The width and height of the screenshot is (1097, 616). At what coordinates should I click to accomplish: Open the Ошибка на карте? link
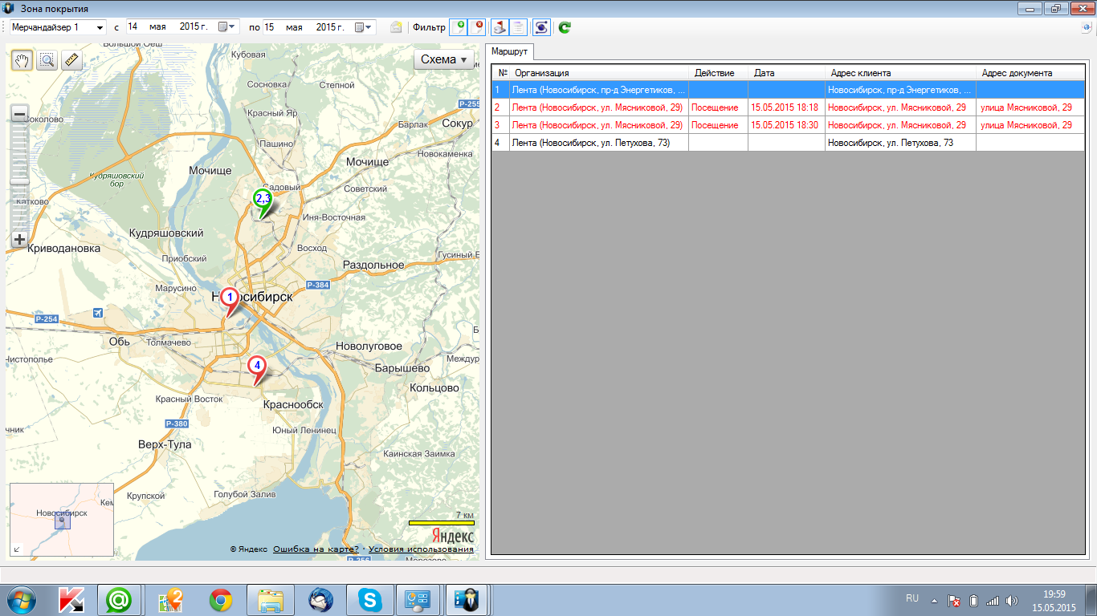pyautogui.click(x=316, y=549)
